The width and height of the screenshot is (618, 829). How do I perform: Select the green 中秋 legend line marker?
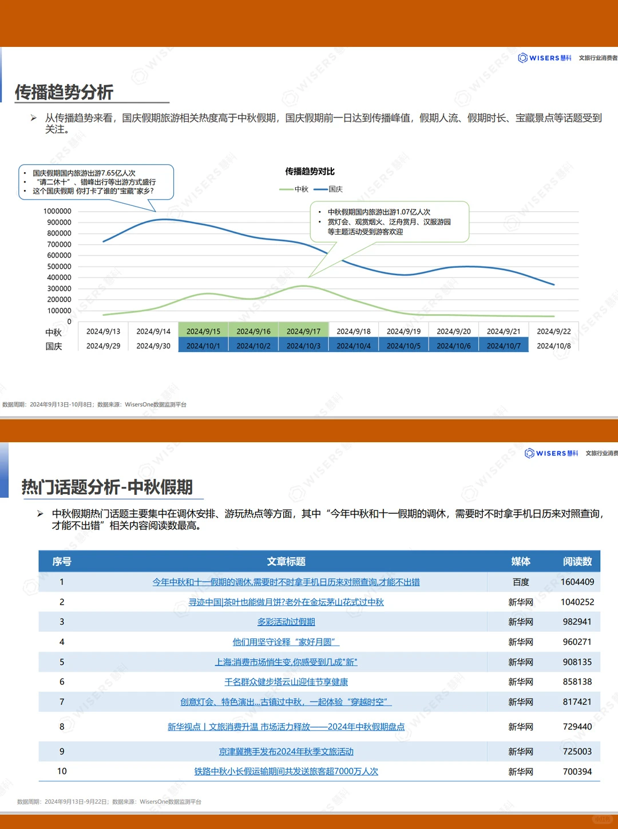click(x=286, y=189)
